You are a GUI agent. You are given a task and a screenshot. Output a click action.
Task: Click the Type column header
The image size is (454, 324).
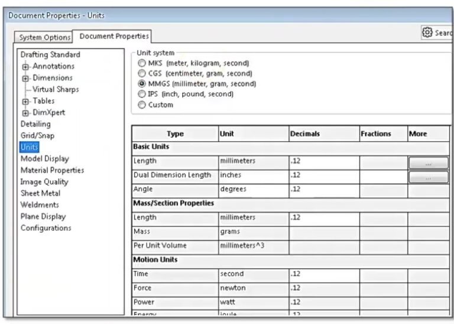[175, 134]
